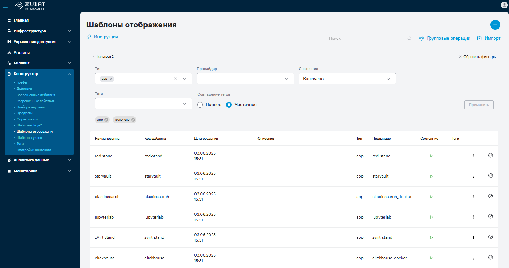
Task: Remove the включено filter chip
Action: 133,120
